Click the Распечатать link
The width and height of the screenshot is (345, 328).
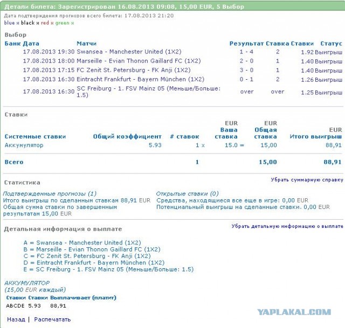52,319
